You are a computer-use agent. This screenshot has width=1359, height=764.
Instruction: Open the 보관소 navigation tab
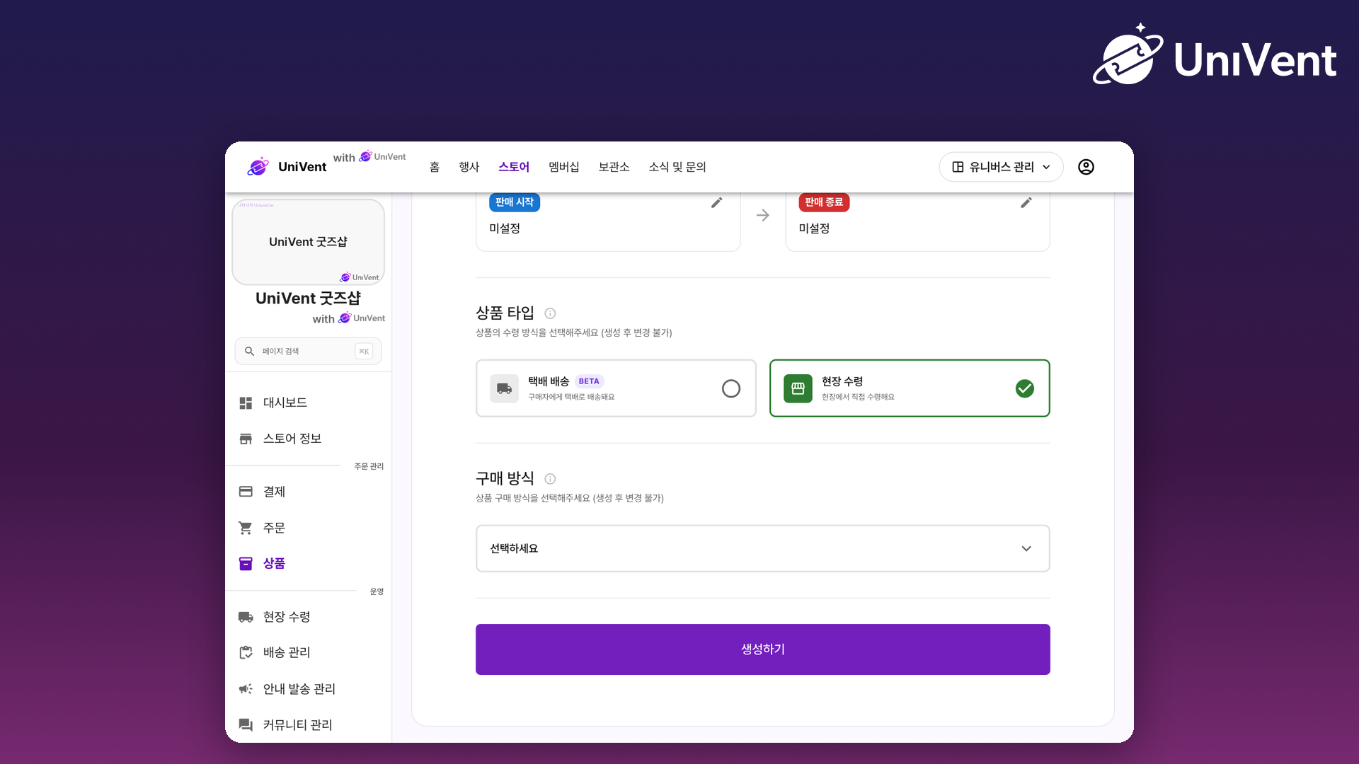click(614, 167)
